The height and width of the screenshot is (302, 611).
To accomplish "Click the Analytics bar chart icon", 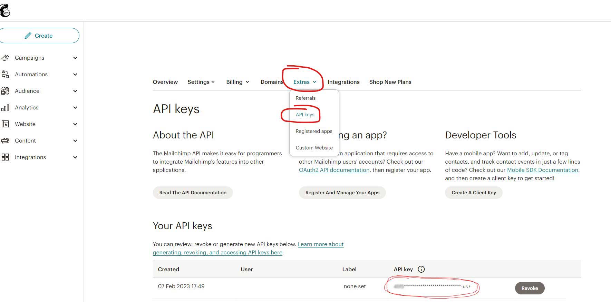I will (x=5, y=108).
